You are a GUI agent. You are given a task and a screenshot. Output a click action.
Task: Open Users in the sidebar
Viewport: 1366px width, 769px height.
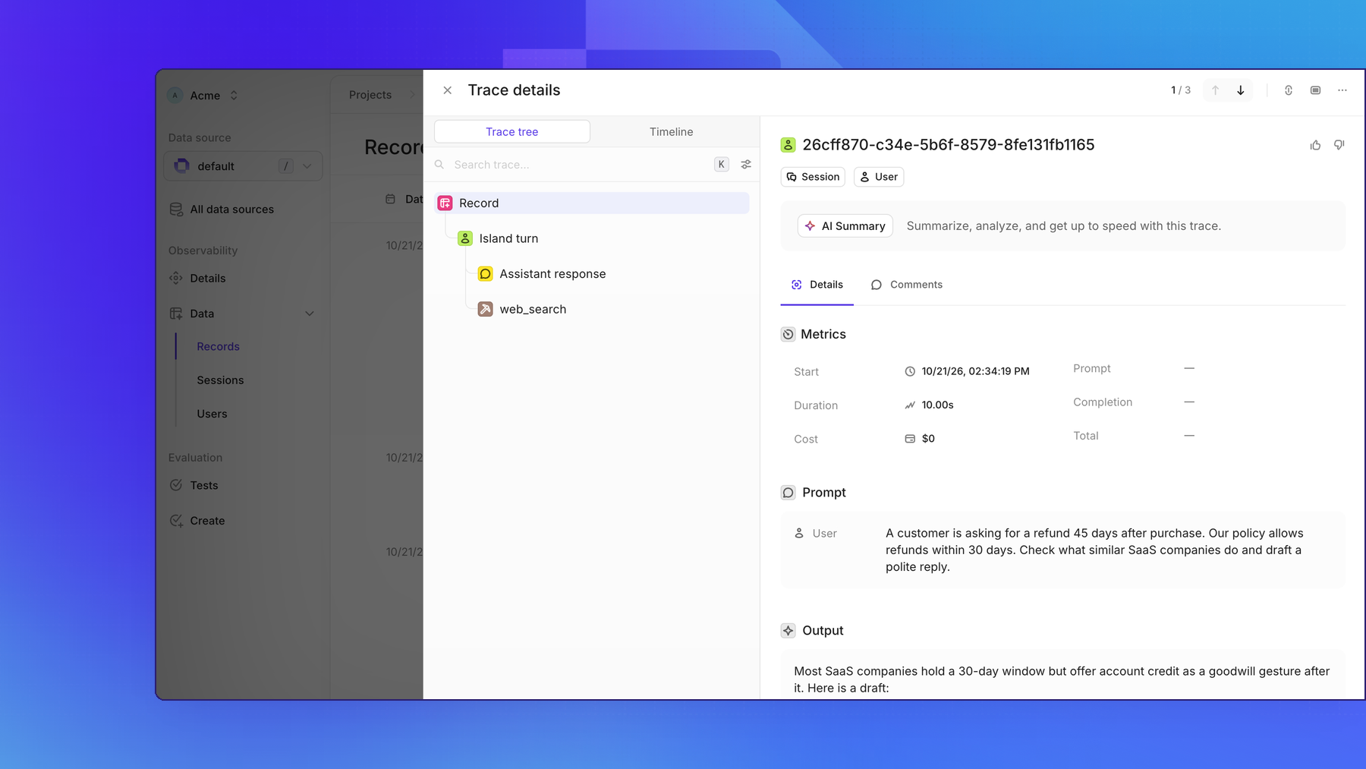[212, 414]
